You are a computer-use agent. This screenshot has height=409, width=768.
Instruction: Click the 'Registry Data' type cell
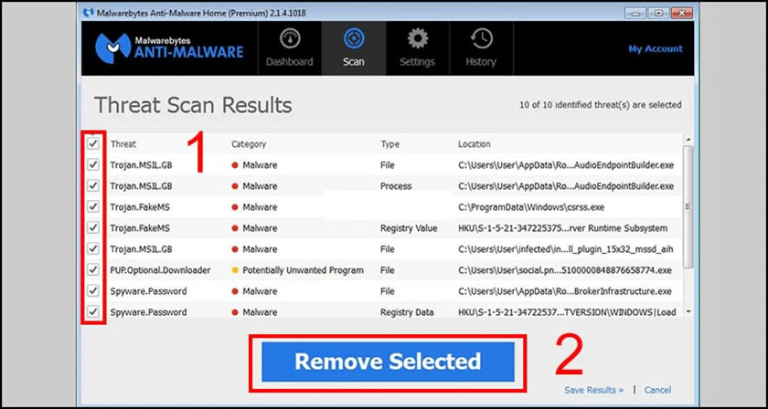(x=407, y=312)
